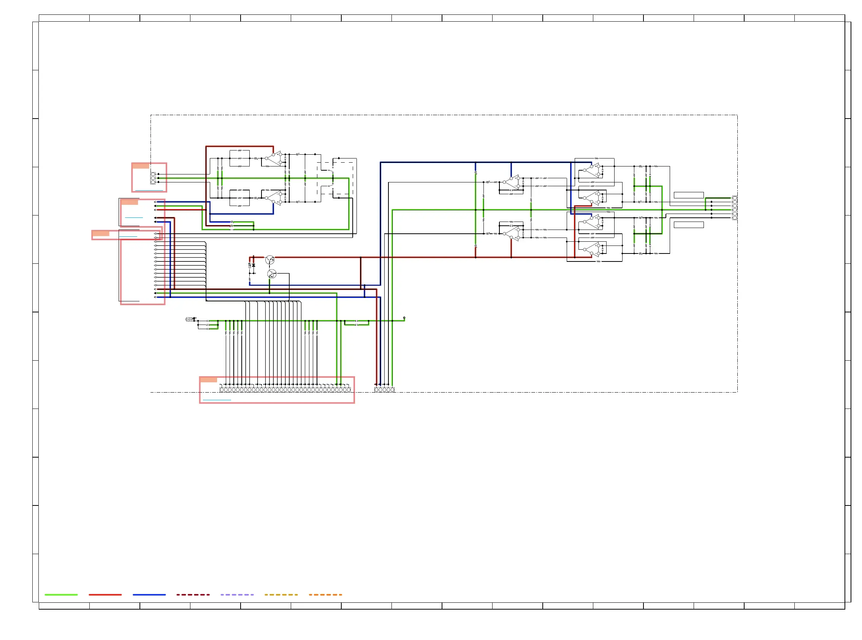Select the lower transistor symbol

point(272,274)
